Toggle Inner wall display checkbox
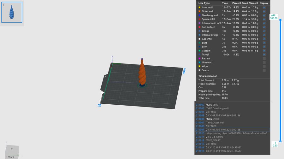This screenshot has width=284, height=159. point(264,8)
